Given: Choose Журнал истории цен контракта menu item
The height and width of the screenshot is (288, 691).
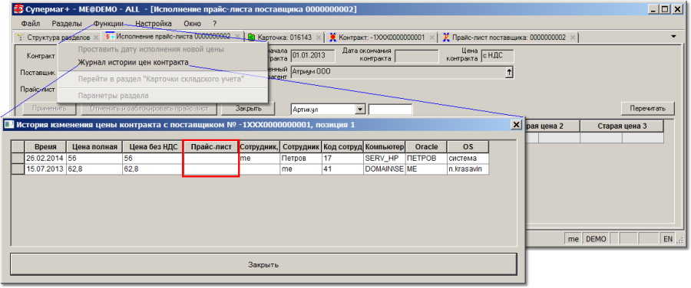Looking at the screenshot, I should point(133,63).
